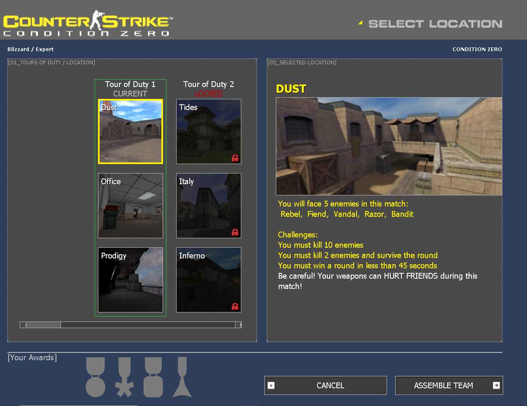Click the 'You will face 5 enemies' line

tap(343, 204)
